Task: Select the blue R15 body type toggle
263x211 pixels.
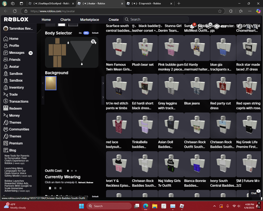Action: tap(86, 33)
